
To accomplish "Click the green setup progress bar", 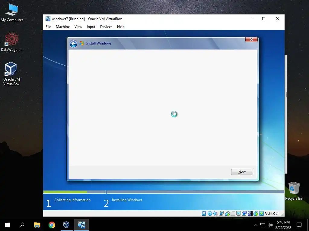I will pyautogui.click(x=65, y=192).
